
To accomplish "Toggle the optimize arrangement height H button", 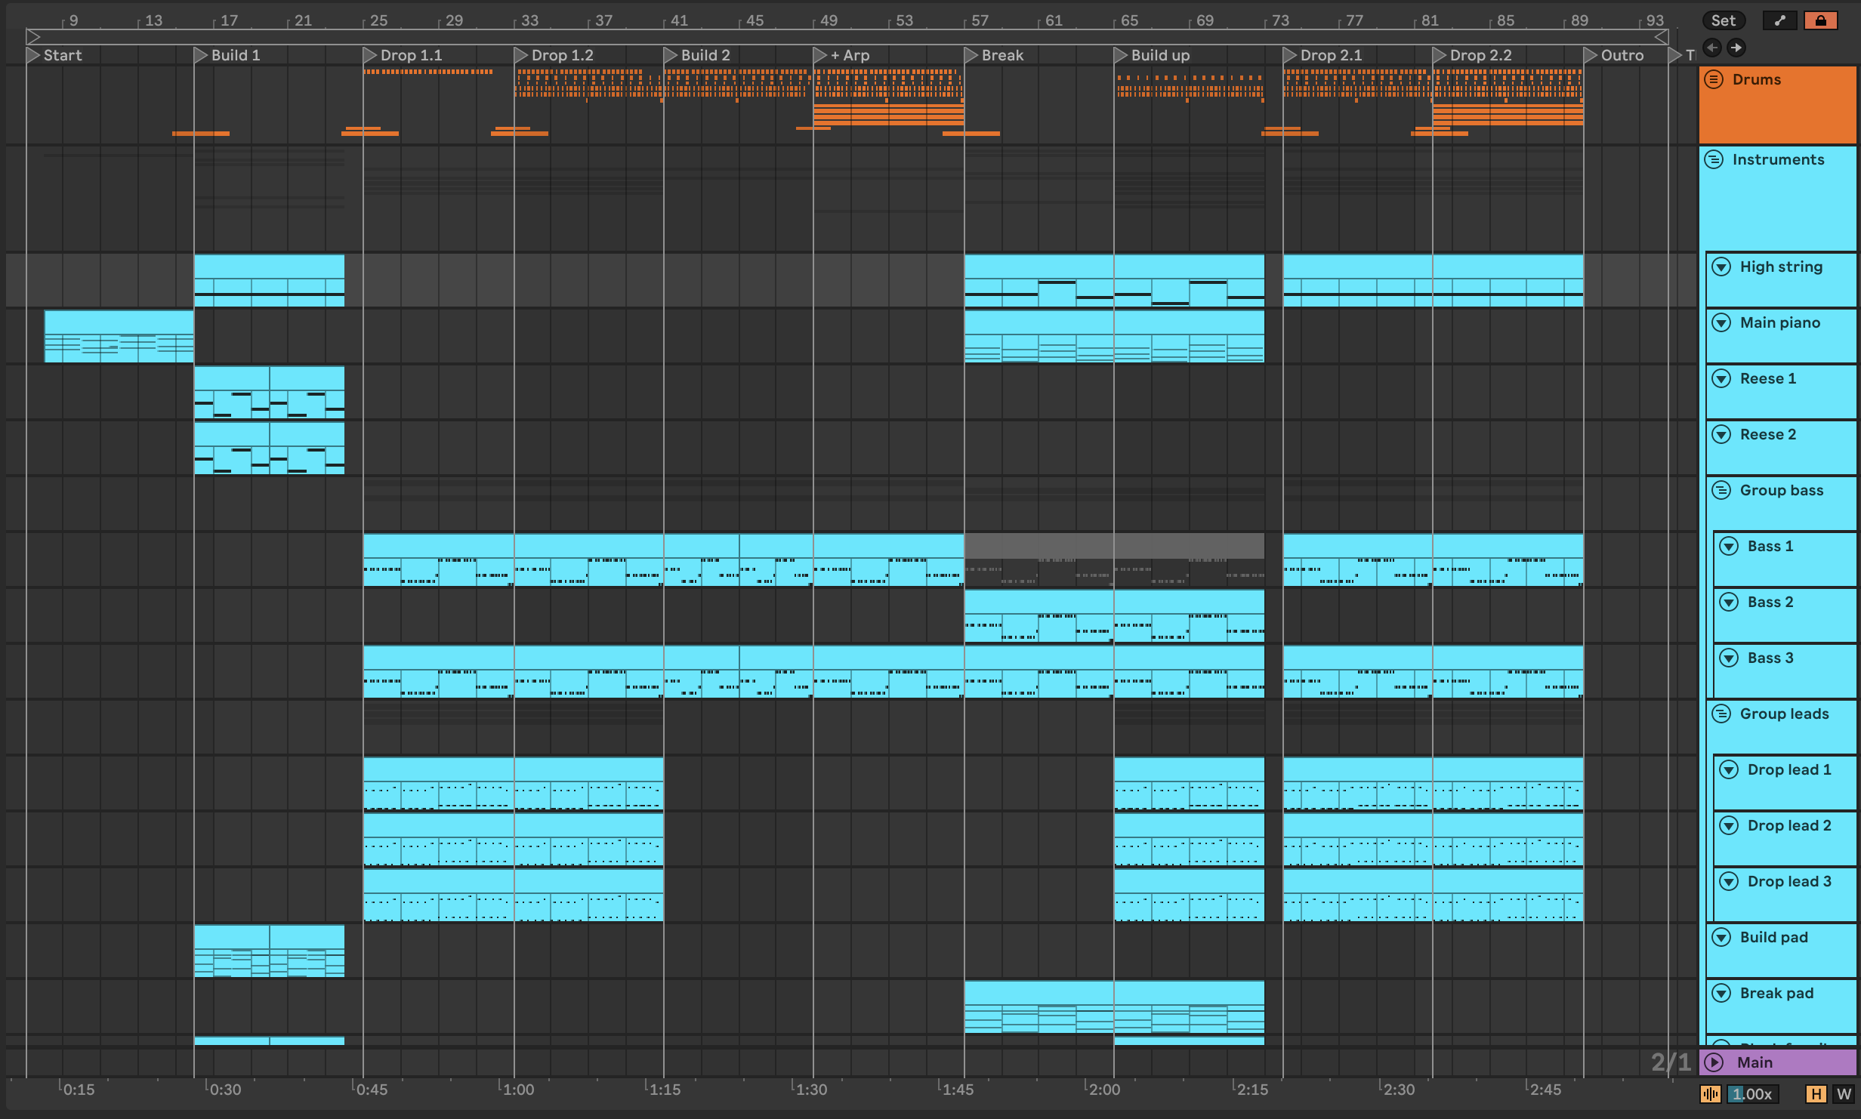I will tap(1816, 1093).
